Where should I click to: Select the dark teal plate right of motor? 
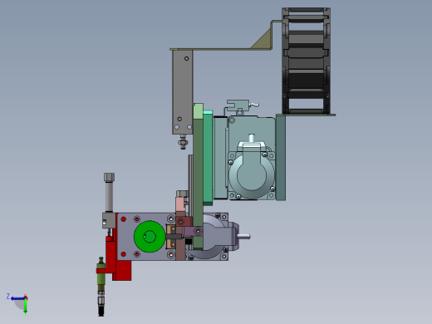tap(281, 158)
